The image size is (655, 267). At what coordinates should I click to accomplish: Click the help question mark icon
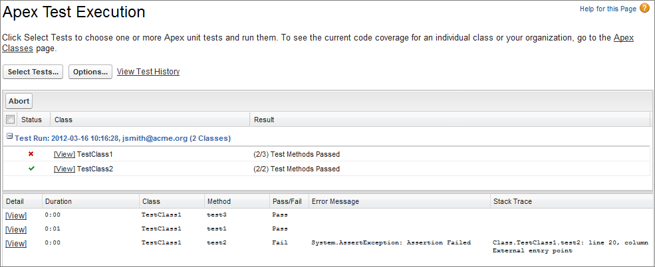(x=644, y=8)
